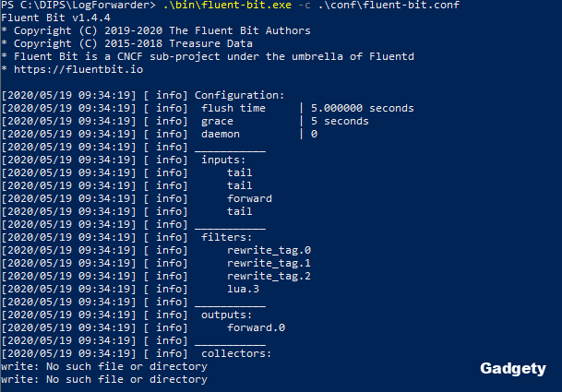Click the Fluent Bit v1.4.4 version line
Image resolution: width=562 pixels, height=392 pixels.
point(49,18)
